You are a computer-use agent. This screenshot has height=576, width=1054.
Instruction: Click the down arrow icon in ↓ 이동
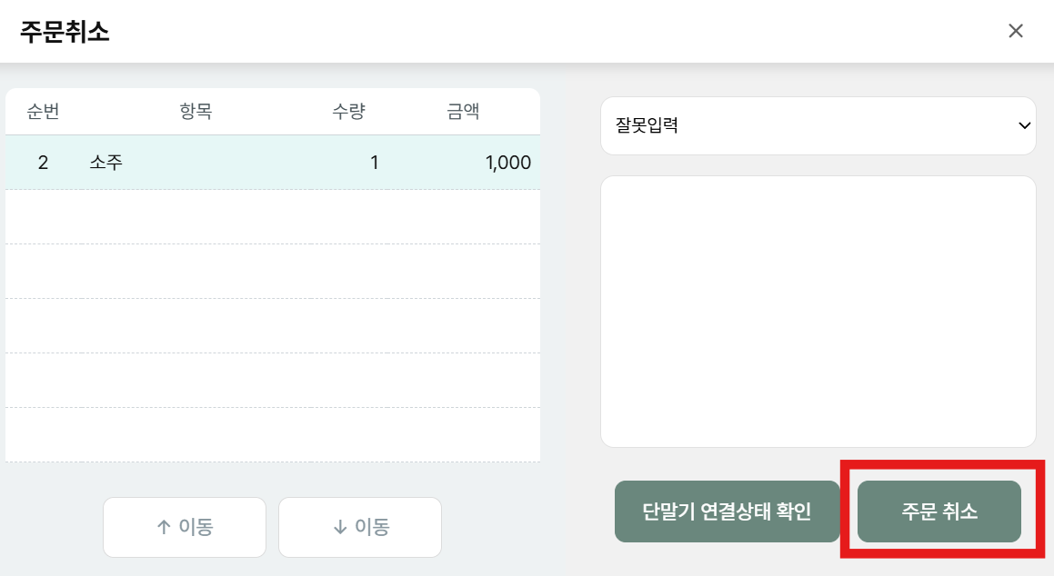[x=339, y=527]
